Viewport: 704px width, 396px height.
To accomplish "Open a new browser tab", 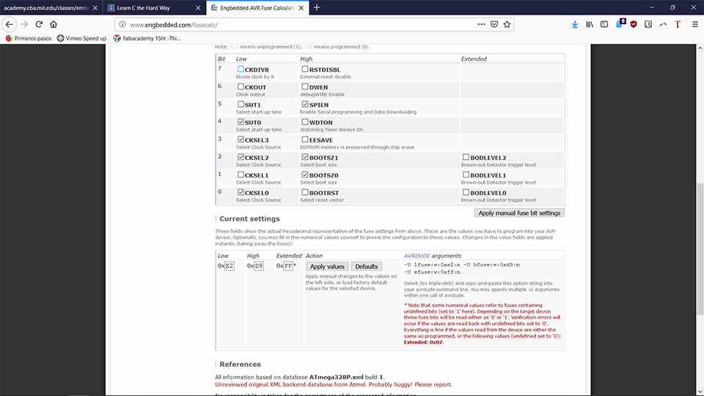I will [317, 7].
